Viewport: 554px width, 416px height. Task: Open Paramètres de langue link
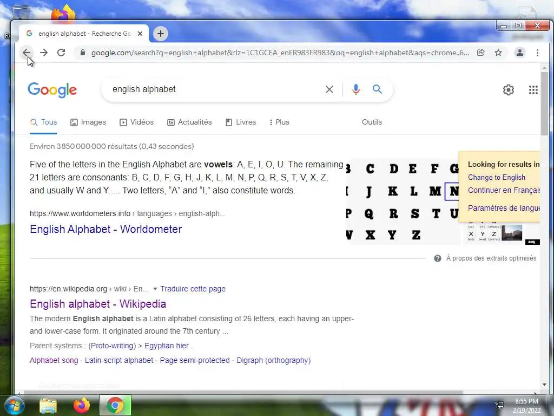tap(504, 208)
